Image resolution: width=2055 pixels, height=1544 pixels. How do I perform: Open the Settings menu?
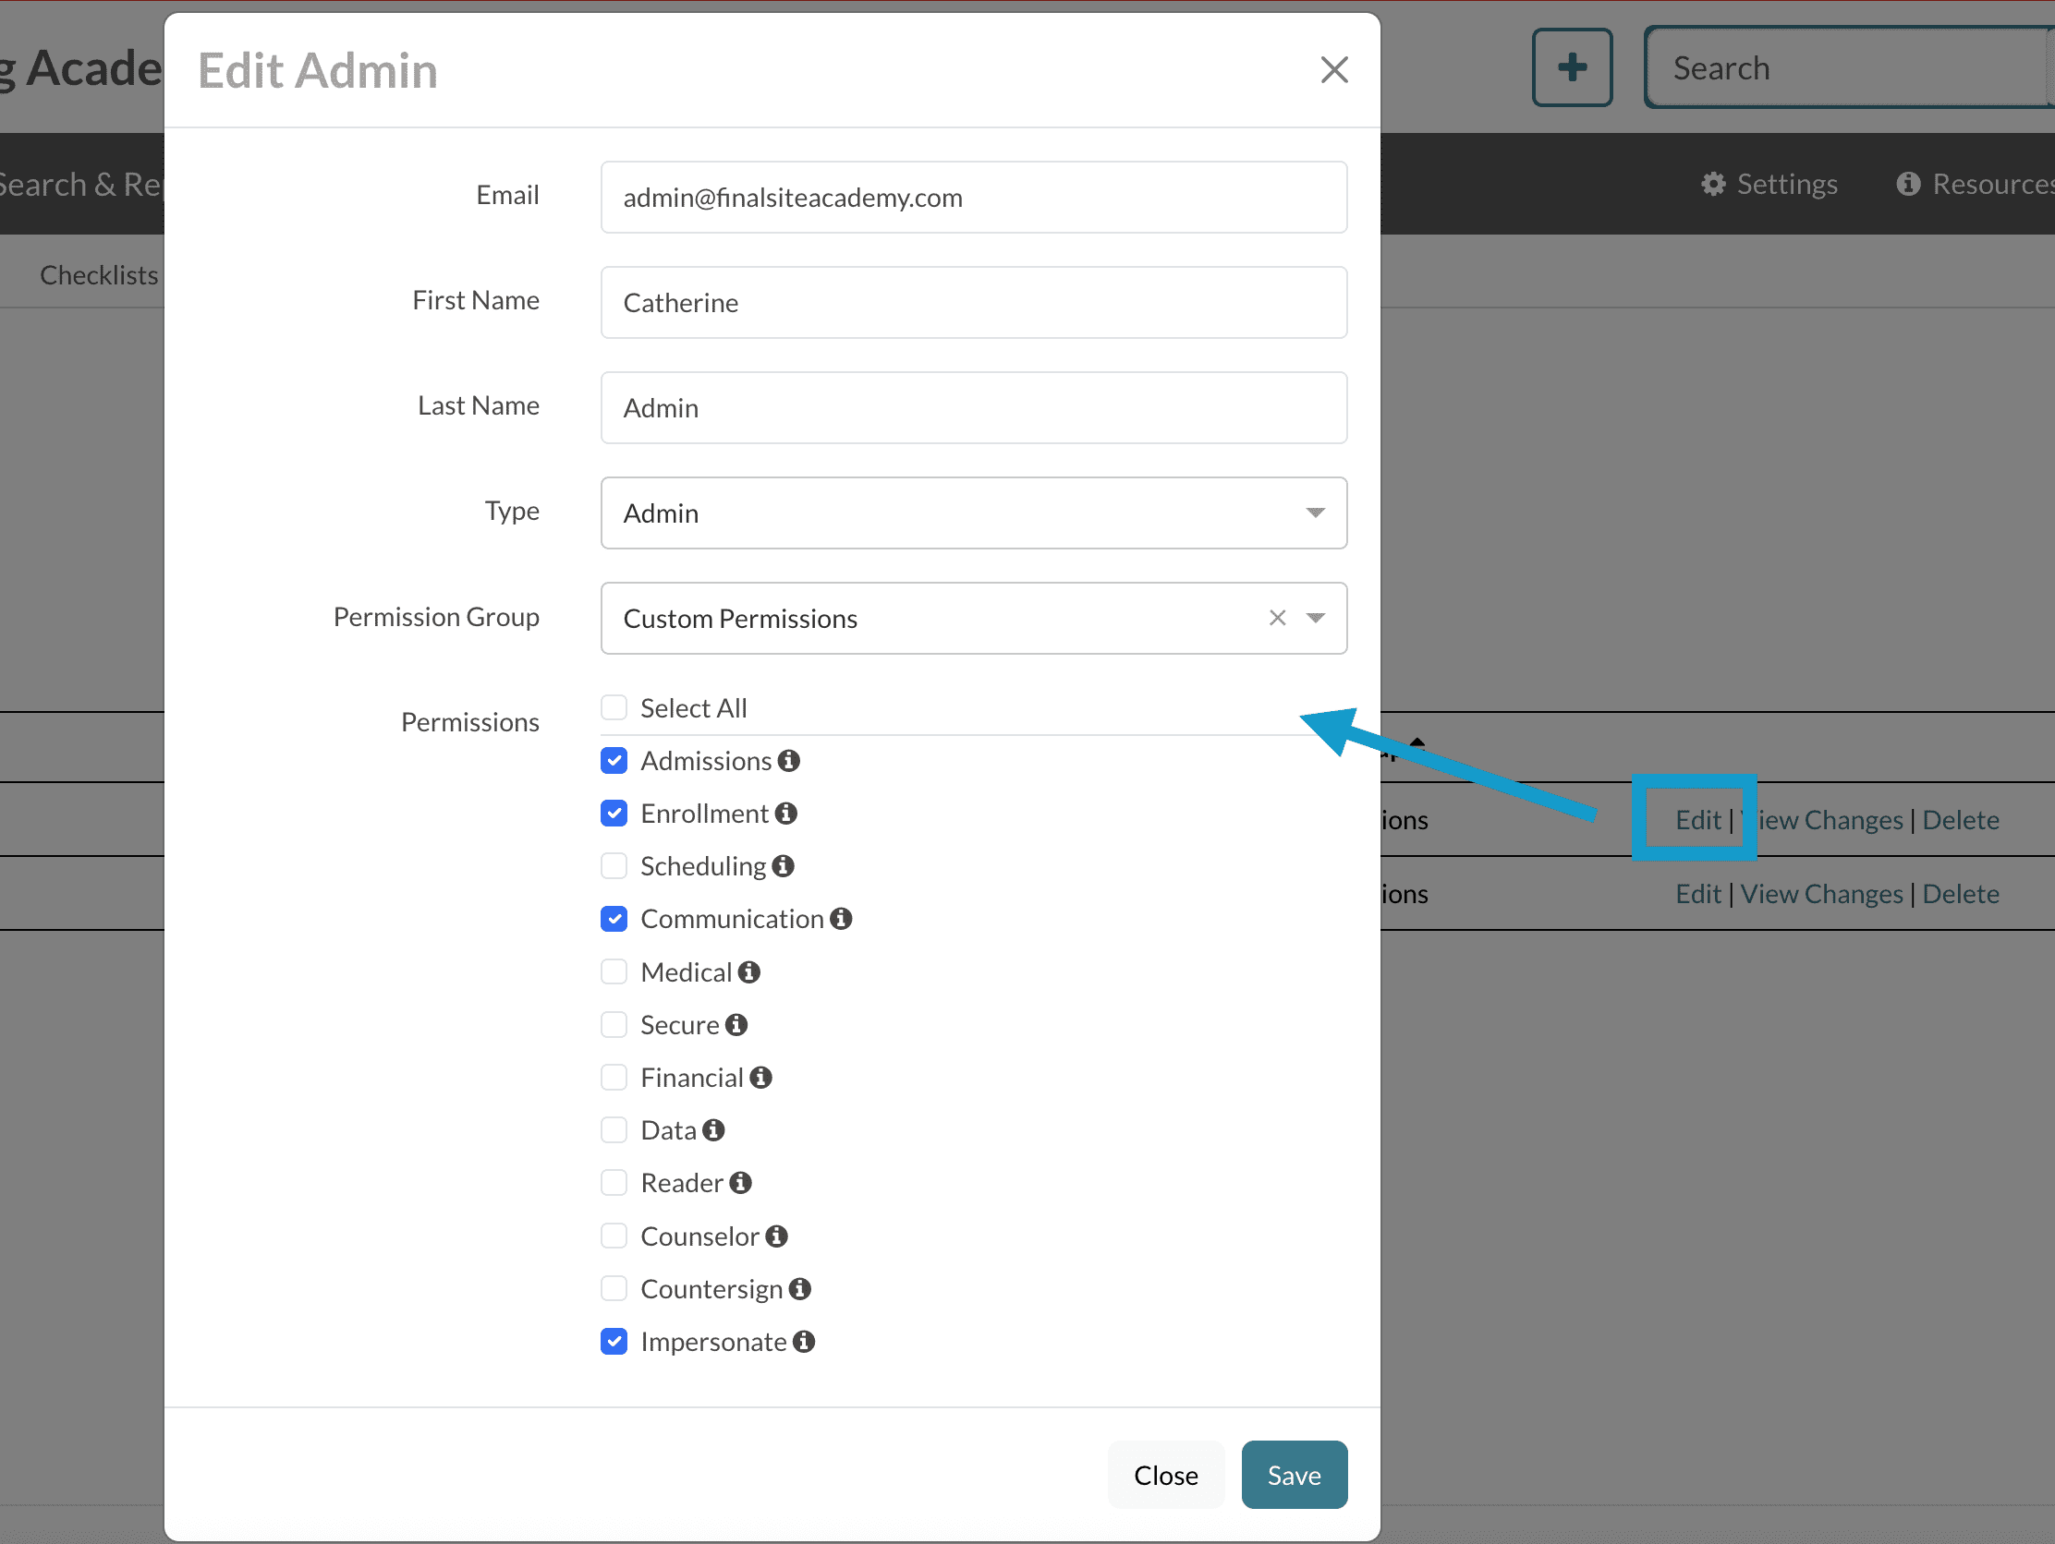pos(1769,184)
